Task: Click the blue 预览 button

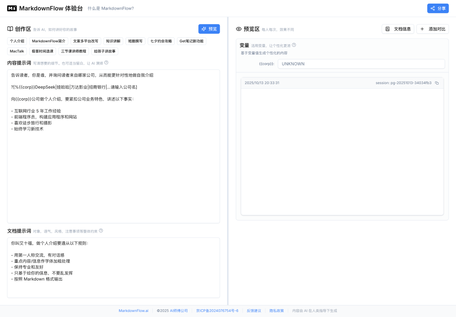Action: 209,29
